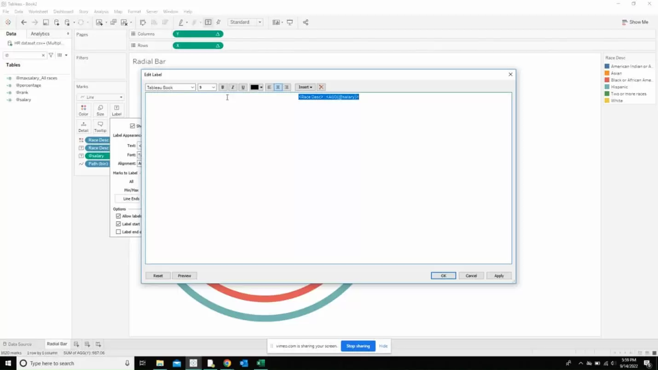The image size is (658, 370).
Task: Open the Show/Hide cards icon
Action: coord(276,22)
